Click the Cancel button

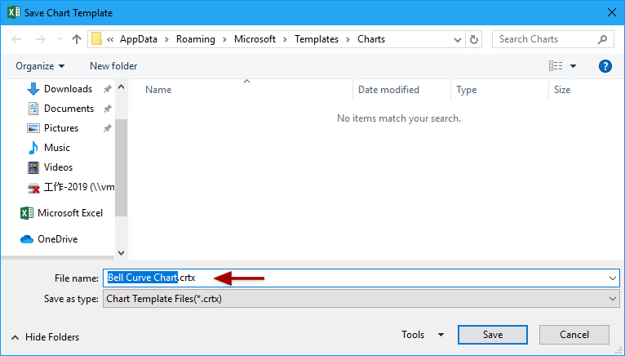[x=574, y=335]
